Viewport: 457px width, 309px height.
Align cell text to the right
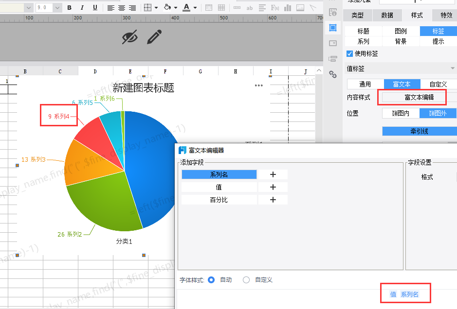point(132,8)
